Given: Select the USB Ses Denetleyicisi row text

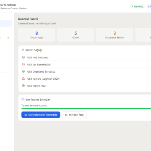Looking at the screenshot, I should pos(39,65).
